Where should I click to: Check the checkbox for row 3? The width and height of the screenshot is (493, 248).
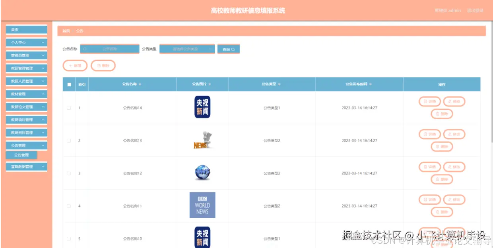(x=69, y=173)
